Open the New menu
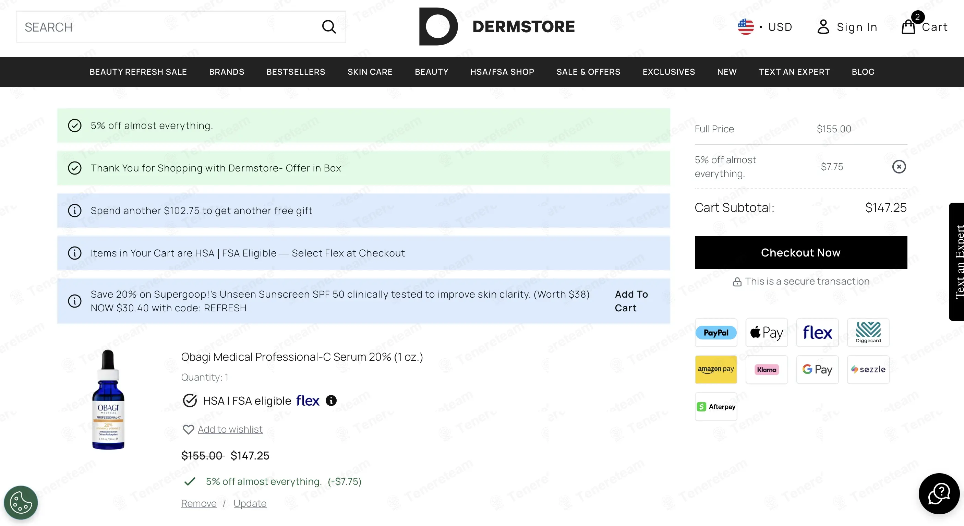The height and width of the screenshot is (526, 964). pyautogui.click(x=727, y=72)
